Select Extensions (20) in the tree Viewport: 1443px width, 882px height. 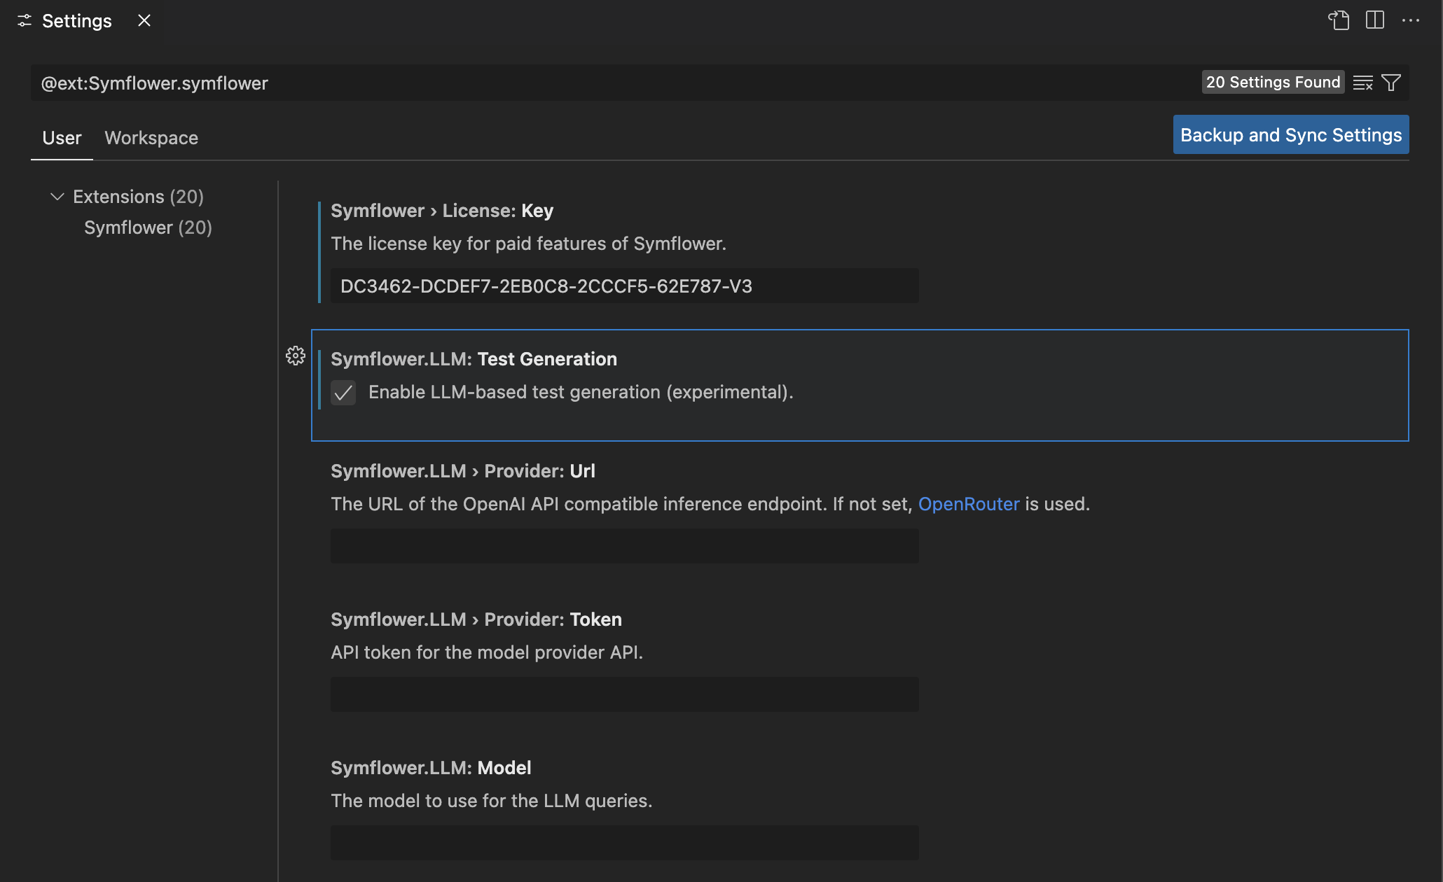pos(138,197)
